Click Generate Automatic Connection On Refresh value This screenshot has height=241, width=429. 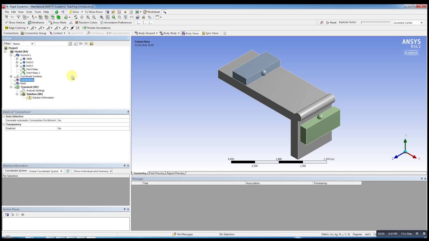(x=93, y=120)
